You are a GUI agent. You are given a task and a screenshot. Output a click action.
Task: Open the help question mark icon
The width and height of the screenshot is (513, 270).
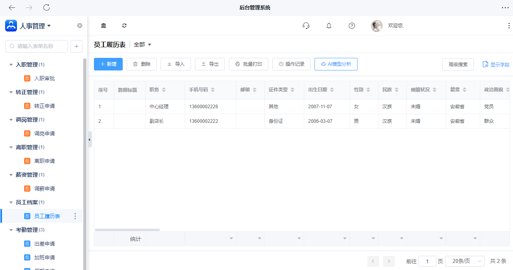(352, 26)
